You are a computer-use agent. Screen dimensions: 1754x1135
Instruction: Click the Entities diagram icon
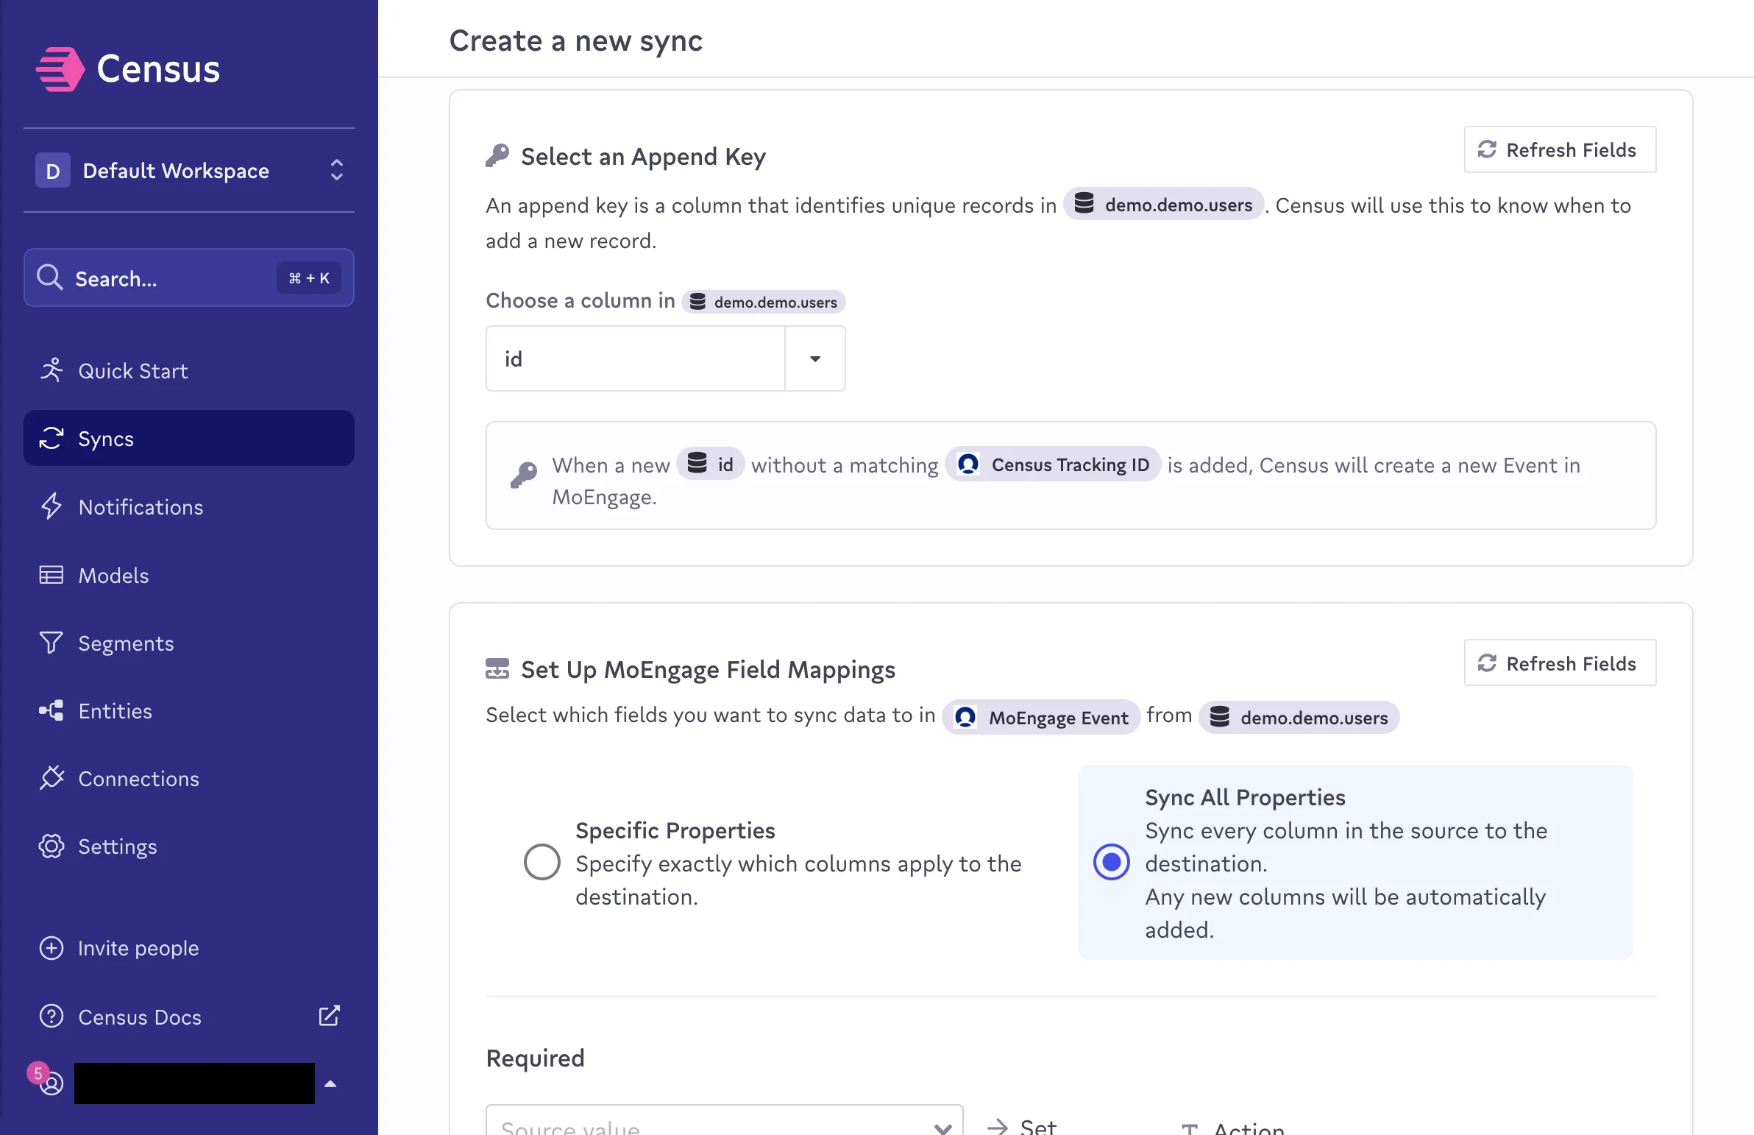pos(51,710)
